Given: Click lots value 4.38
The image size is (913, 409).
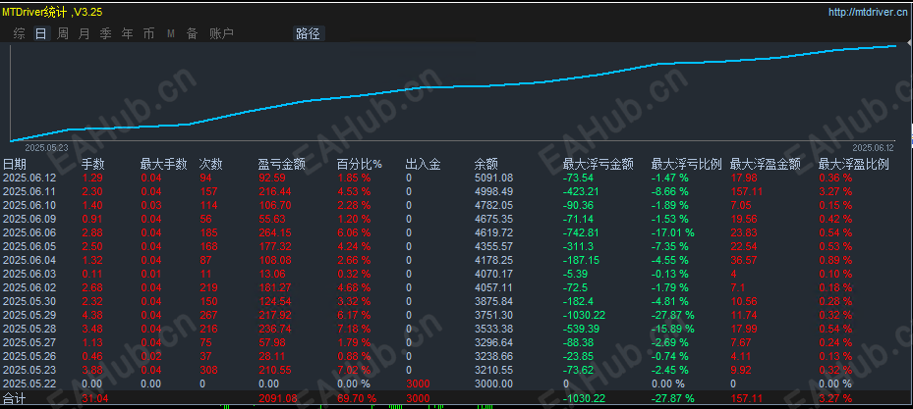Looking at the screenshot, I should 92,315.
